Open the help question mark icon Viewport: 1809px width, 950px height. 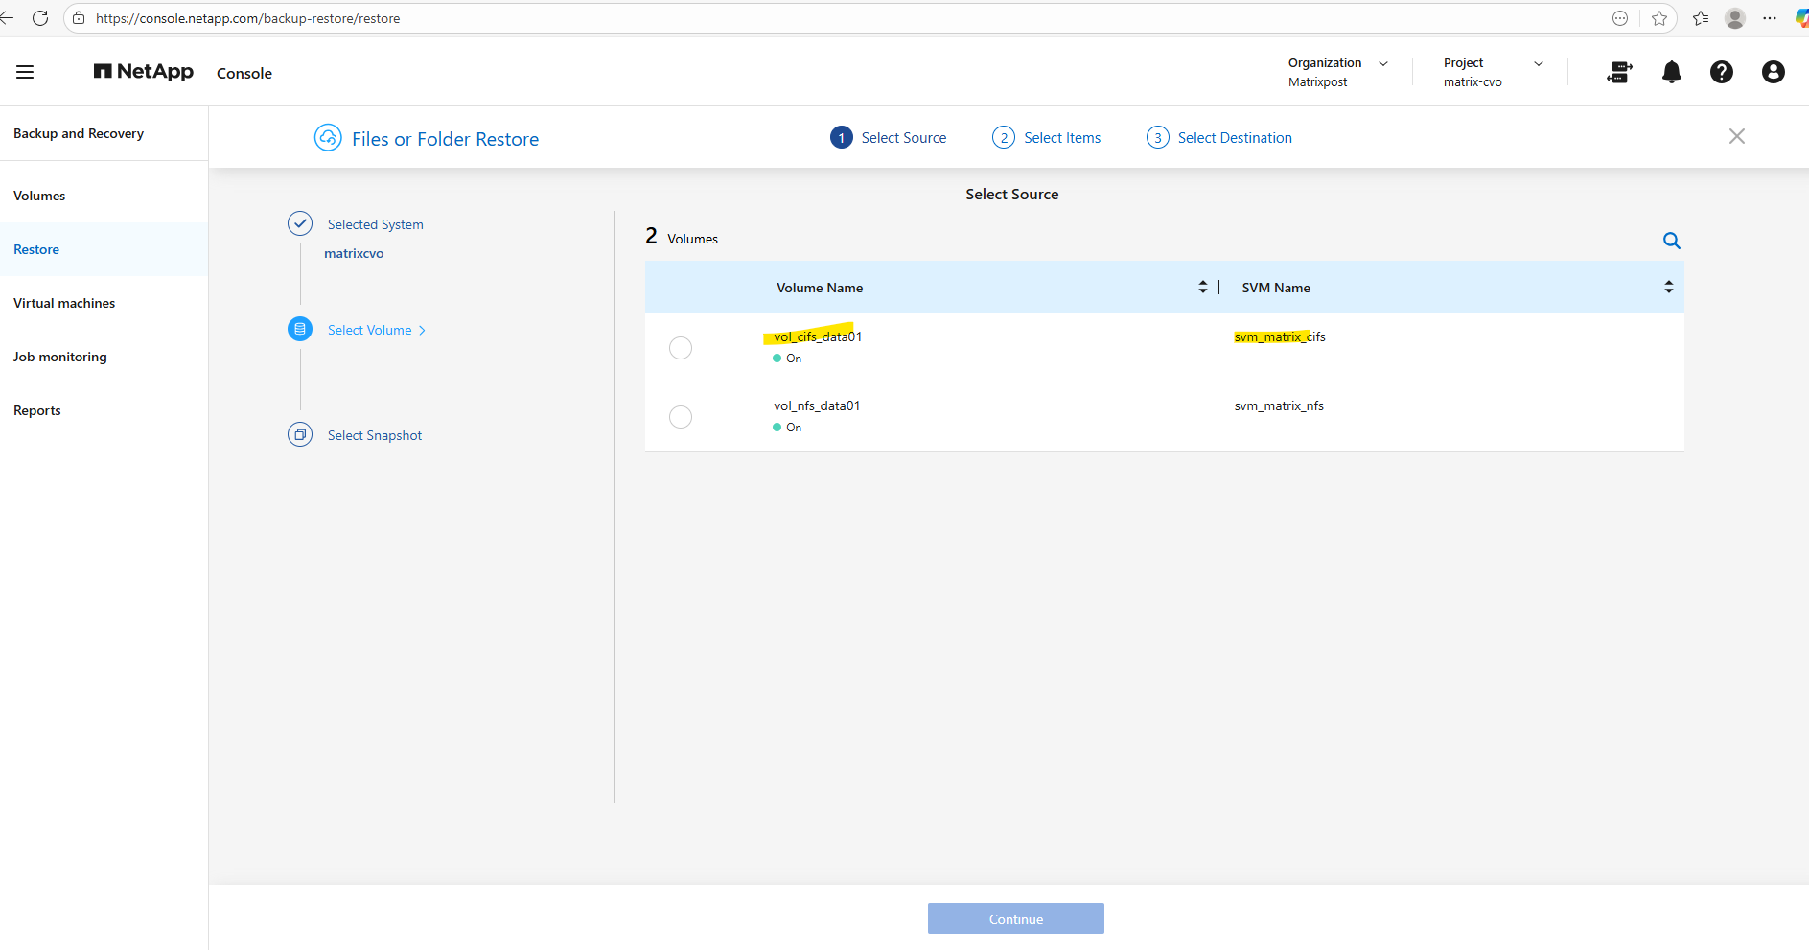[1721, 72]
